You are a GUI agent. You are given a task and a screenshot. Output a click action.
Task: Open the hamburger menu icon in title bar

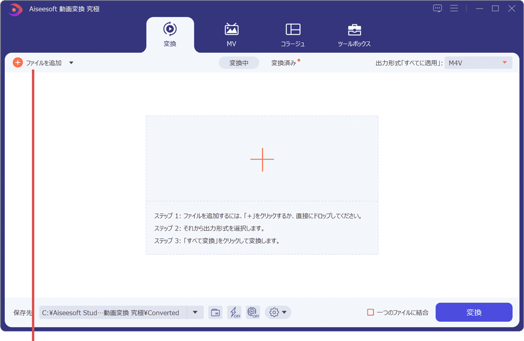click(454, 8)
